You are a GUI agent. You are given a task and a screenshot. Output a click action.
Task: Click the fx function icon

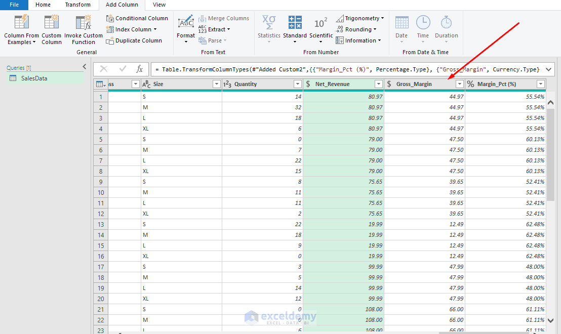[140, 69]
